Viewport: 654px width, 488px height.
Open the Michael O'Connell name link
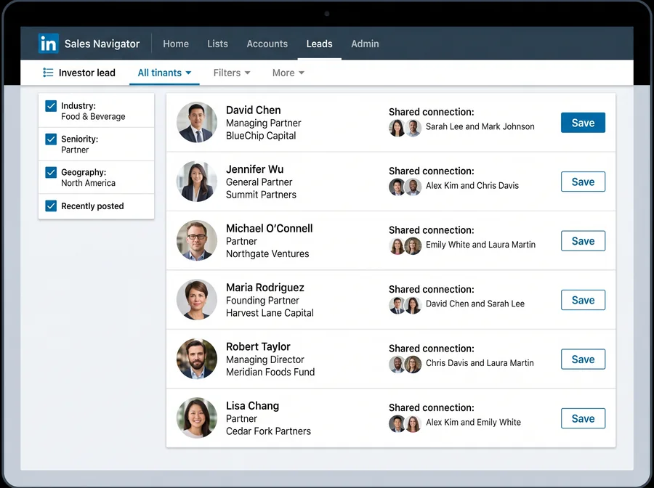pos(269,228)
